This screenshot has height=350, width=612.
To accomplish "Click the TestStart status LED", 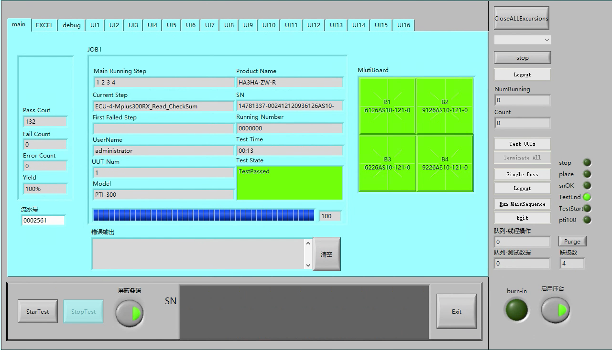I will pyautogui.click(x=587, y=208).
